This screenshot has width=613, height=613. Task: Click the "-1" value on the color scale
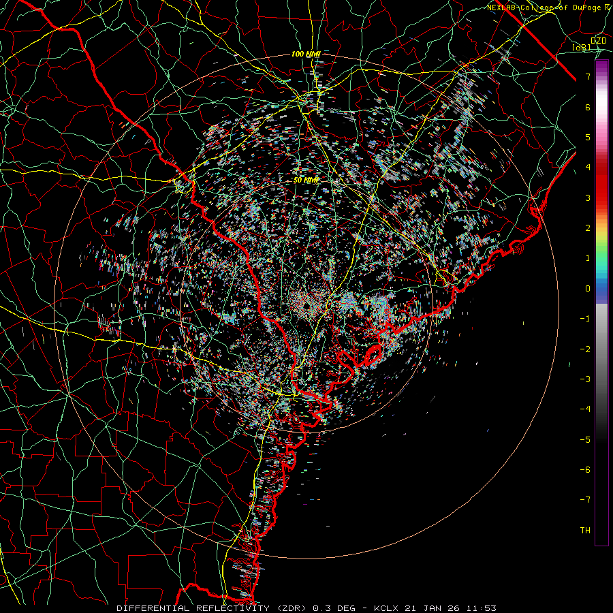click(585, 319)
